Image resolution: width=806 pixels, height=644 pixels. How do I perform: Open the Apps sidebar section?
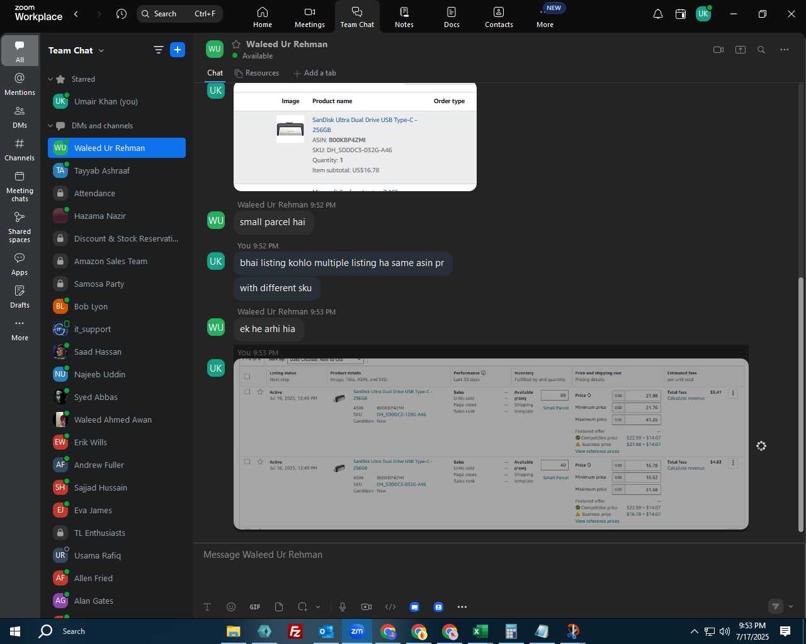20,264
